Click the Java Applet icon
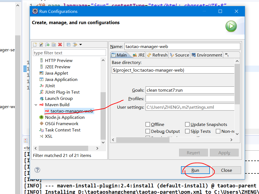 [41, 73]
